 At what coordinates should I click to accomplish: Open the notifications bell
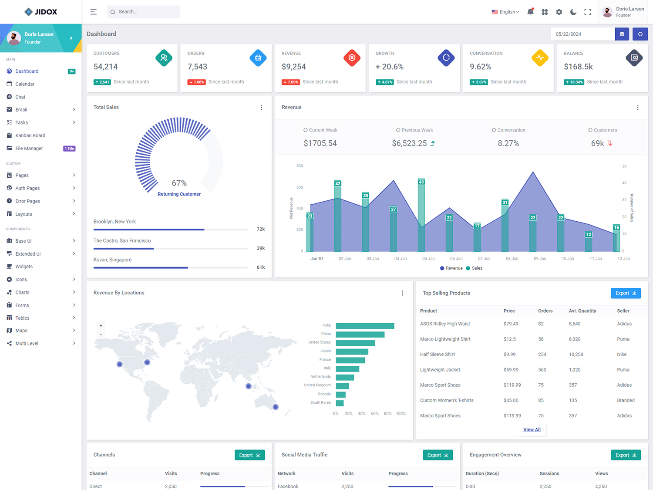[530, 12]
